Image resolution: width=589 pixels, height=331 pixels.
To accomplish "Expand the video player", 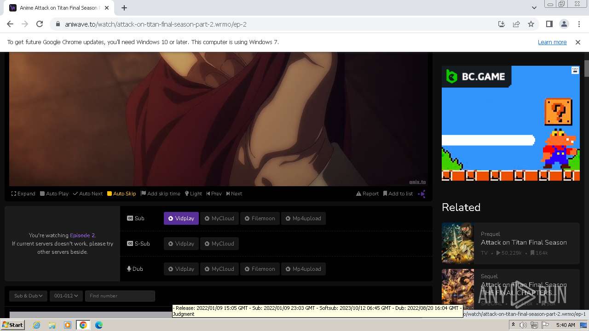I will [x=23, y=194].
